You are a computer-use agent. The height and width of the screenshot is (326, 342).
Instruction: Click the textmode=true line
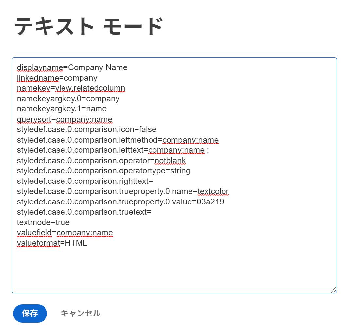(43, 222)
